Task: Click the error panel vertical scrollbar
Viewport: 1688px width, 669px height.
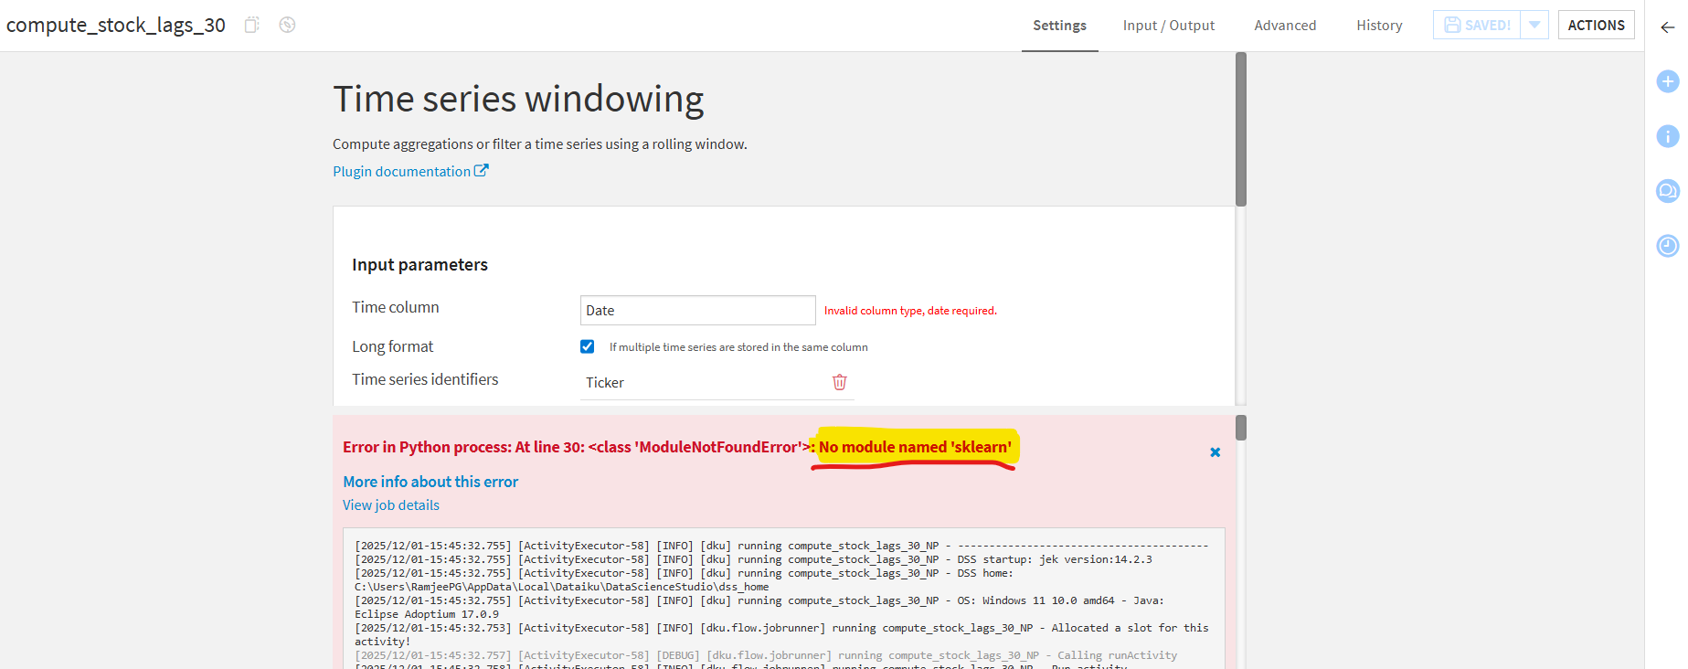Action: [x=1241, y=428]
